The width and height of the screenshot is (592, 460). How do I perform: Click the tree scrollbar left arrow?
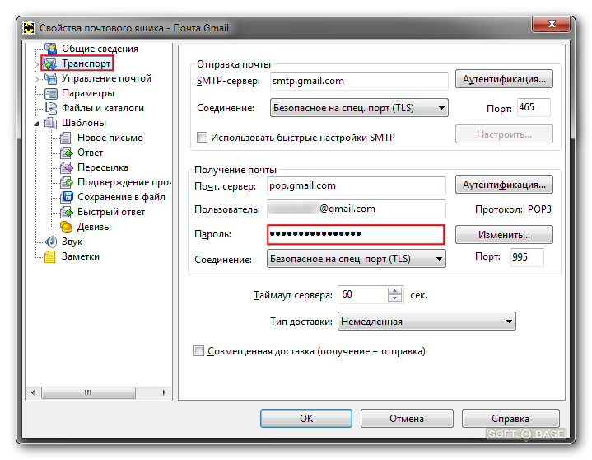click(x=33, y=392)
